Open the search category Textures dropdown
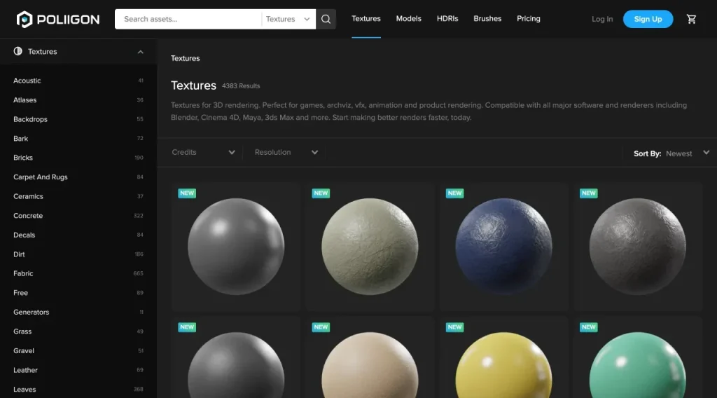The width and height of the screenshot is (717, 398). pos(288,19)
